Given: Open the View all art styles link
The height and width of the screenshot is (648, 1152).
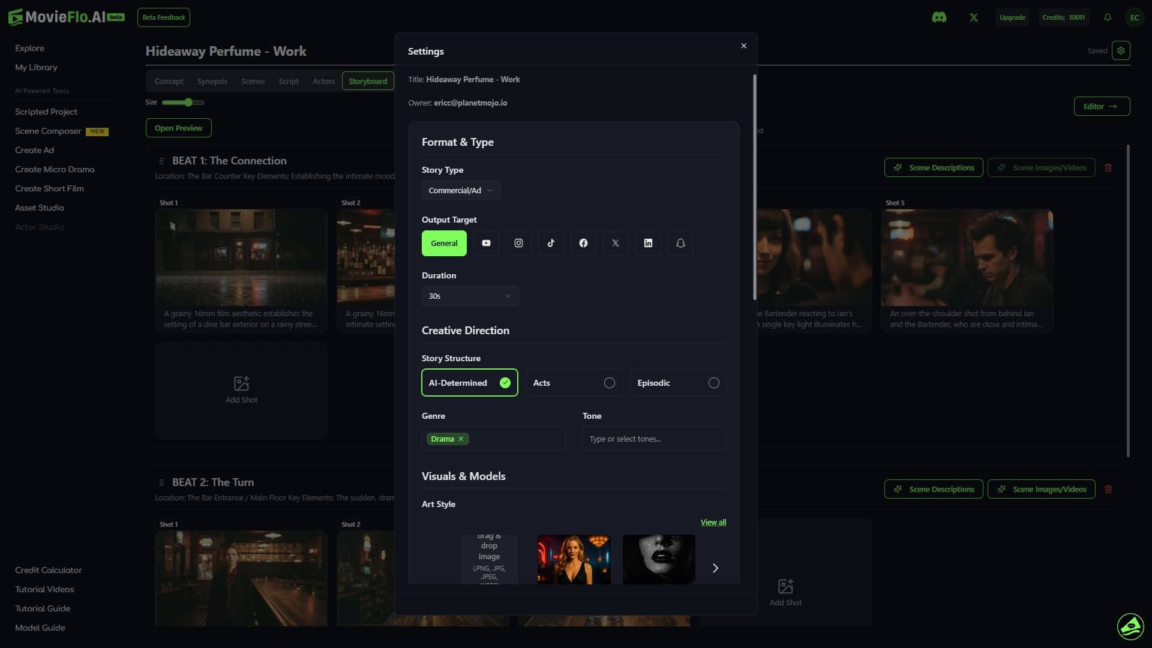Looking at the screenshot, I should tap(713, 522).
